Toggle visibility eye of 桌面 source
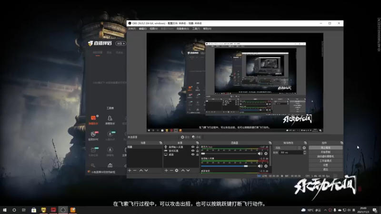Viewport: 381px width, 214px height. [193, 155]
